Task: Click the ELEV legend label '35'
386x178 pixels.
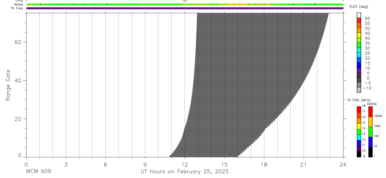Action: coord(367,43)
